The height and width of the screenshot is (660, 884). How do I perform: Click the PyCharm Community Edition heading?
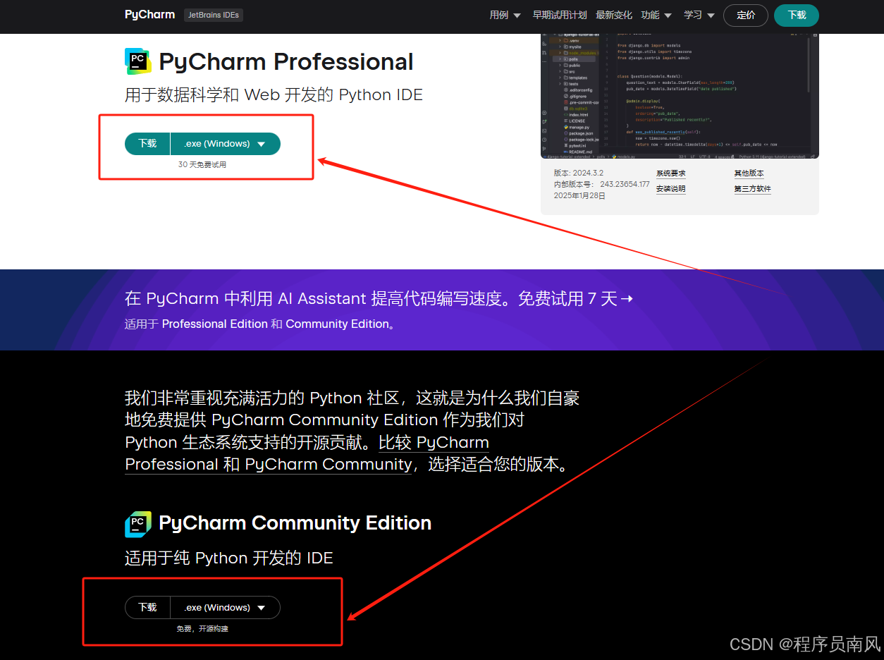(x=295, y=523)
